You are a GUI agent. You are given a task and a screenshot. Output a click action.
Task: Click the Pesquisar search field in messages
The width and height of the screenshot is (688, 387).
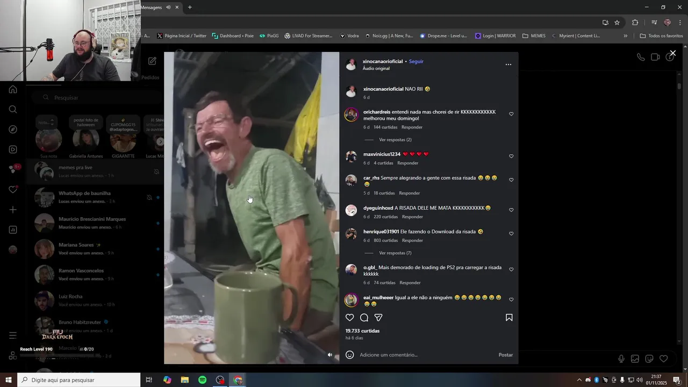coord(97,98)
